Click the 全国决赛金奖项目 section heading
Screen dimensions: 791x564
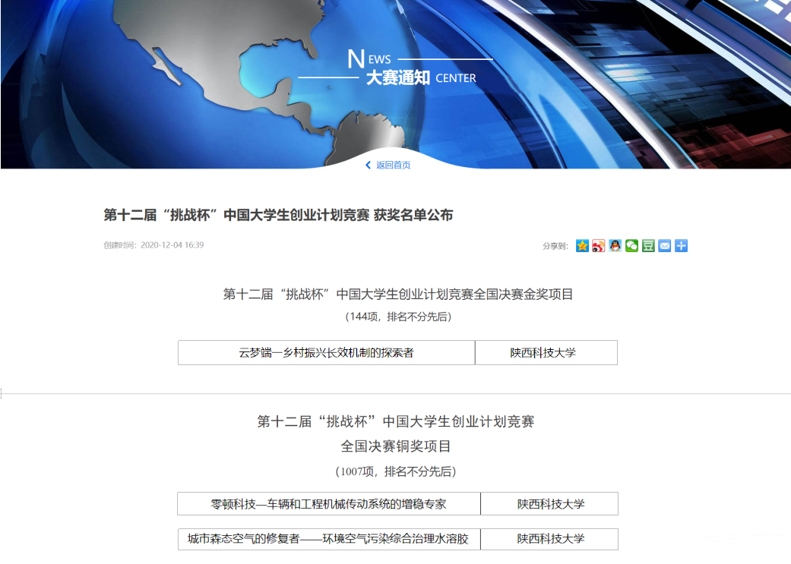coord(397,295)
